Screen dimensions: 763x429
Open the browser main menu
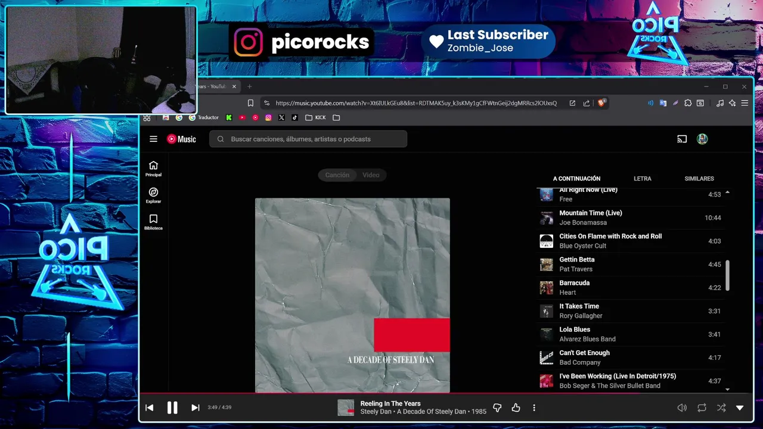click(x=745, y=103)
